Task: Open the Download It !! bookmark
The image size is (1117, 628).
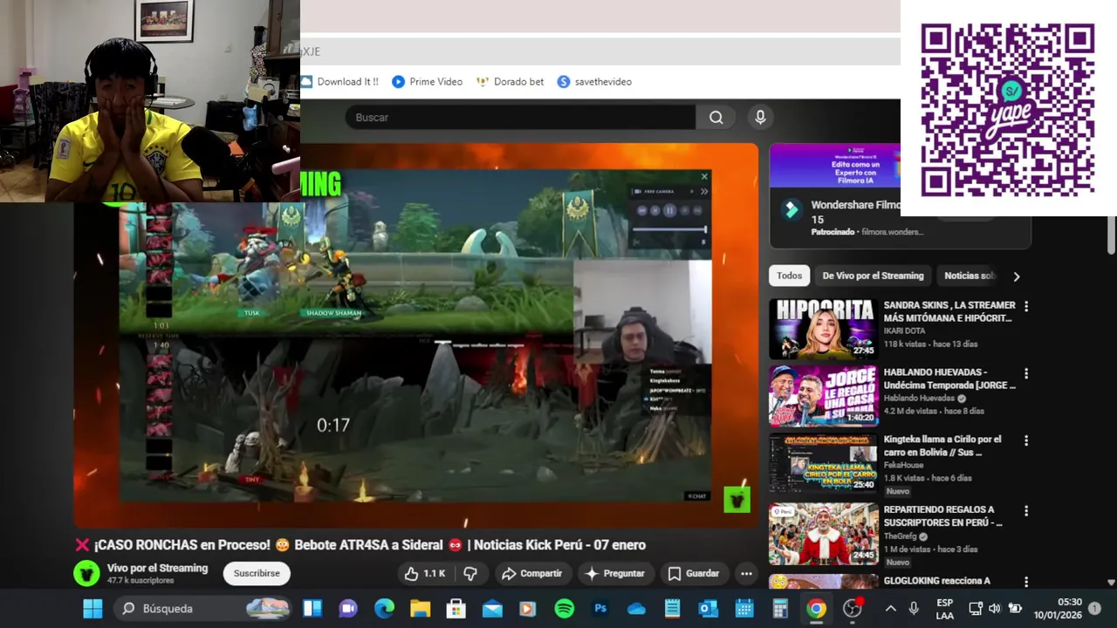Action: pos(339,82)
